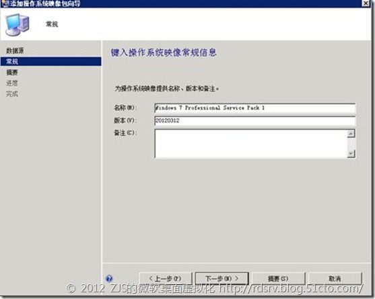Click heading 键入操作系统映像常规信息
Image resolution: width=375 pixels, height=299 pixels.
coord(164,52)
